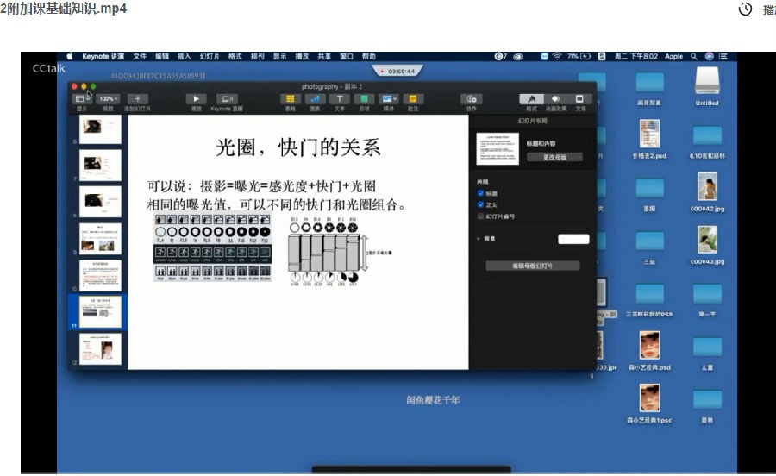This screenshot has width=776, height=476.
Task: Click the battery 71% indicator
Action: pos(579,56)
